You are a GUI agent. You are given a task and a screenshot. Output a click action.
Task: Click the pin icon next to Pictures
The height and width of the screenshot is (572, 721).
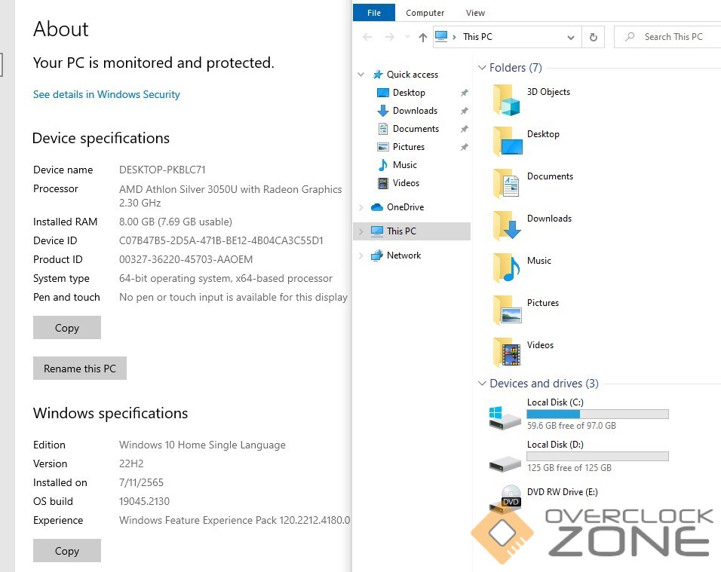[x=465, y=147]
